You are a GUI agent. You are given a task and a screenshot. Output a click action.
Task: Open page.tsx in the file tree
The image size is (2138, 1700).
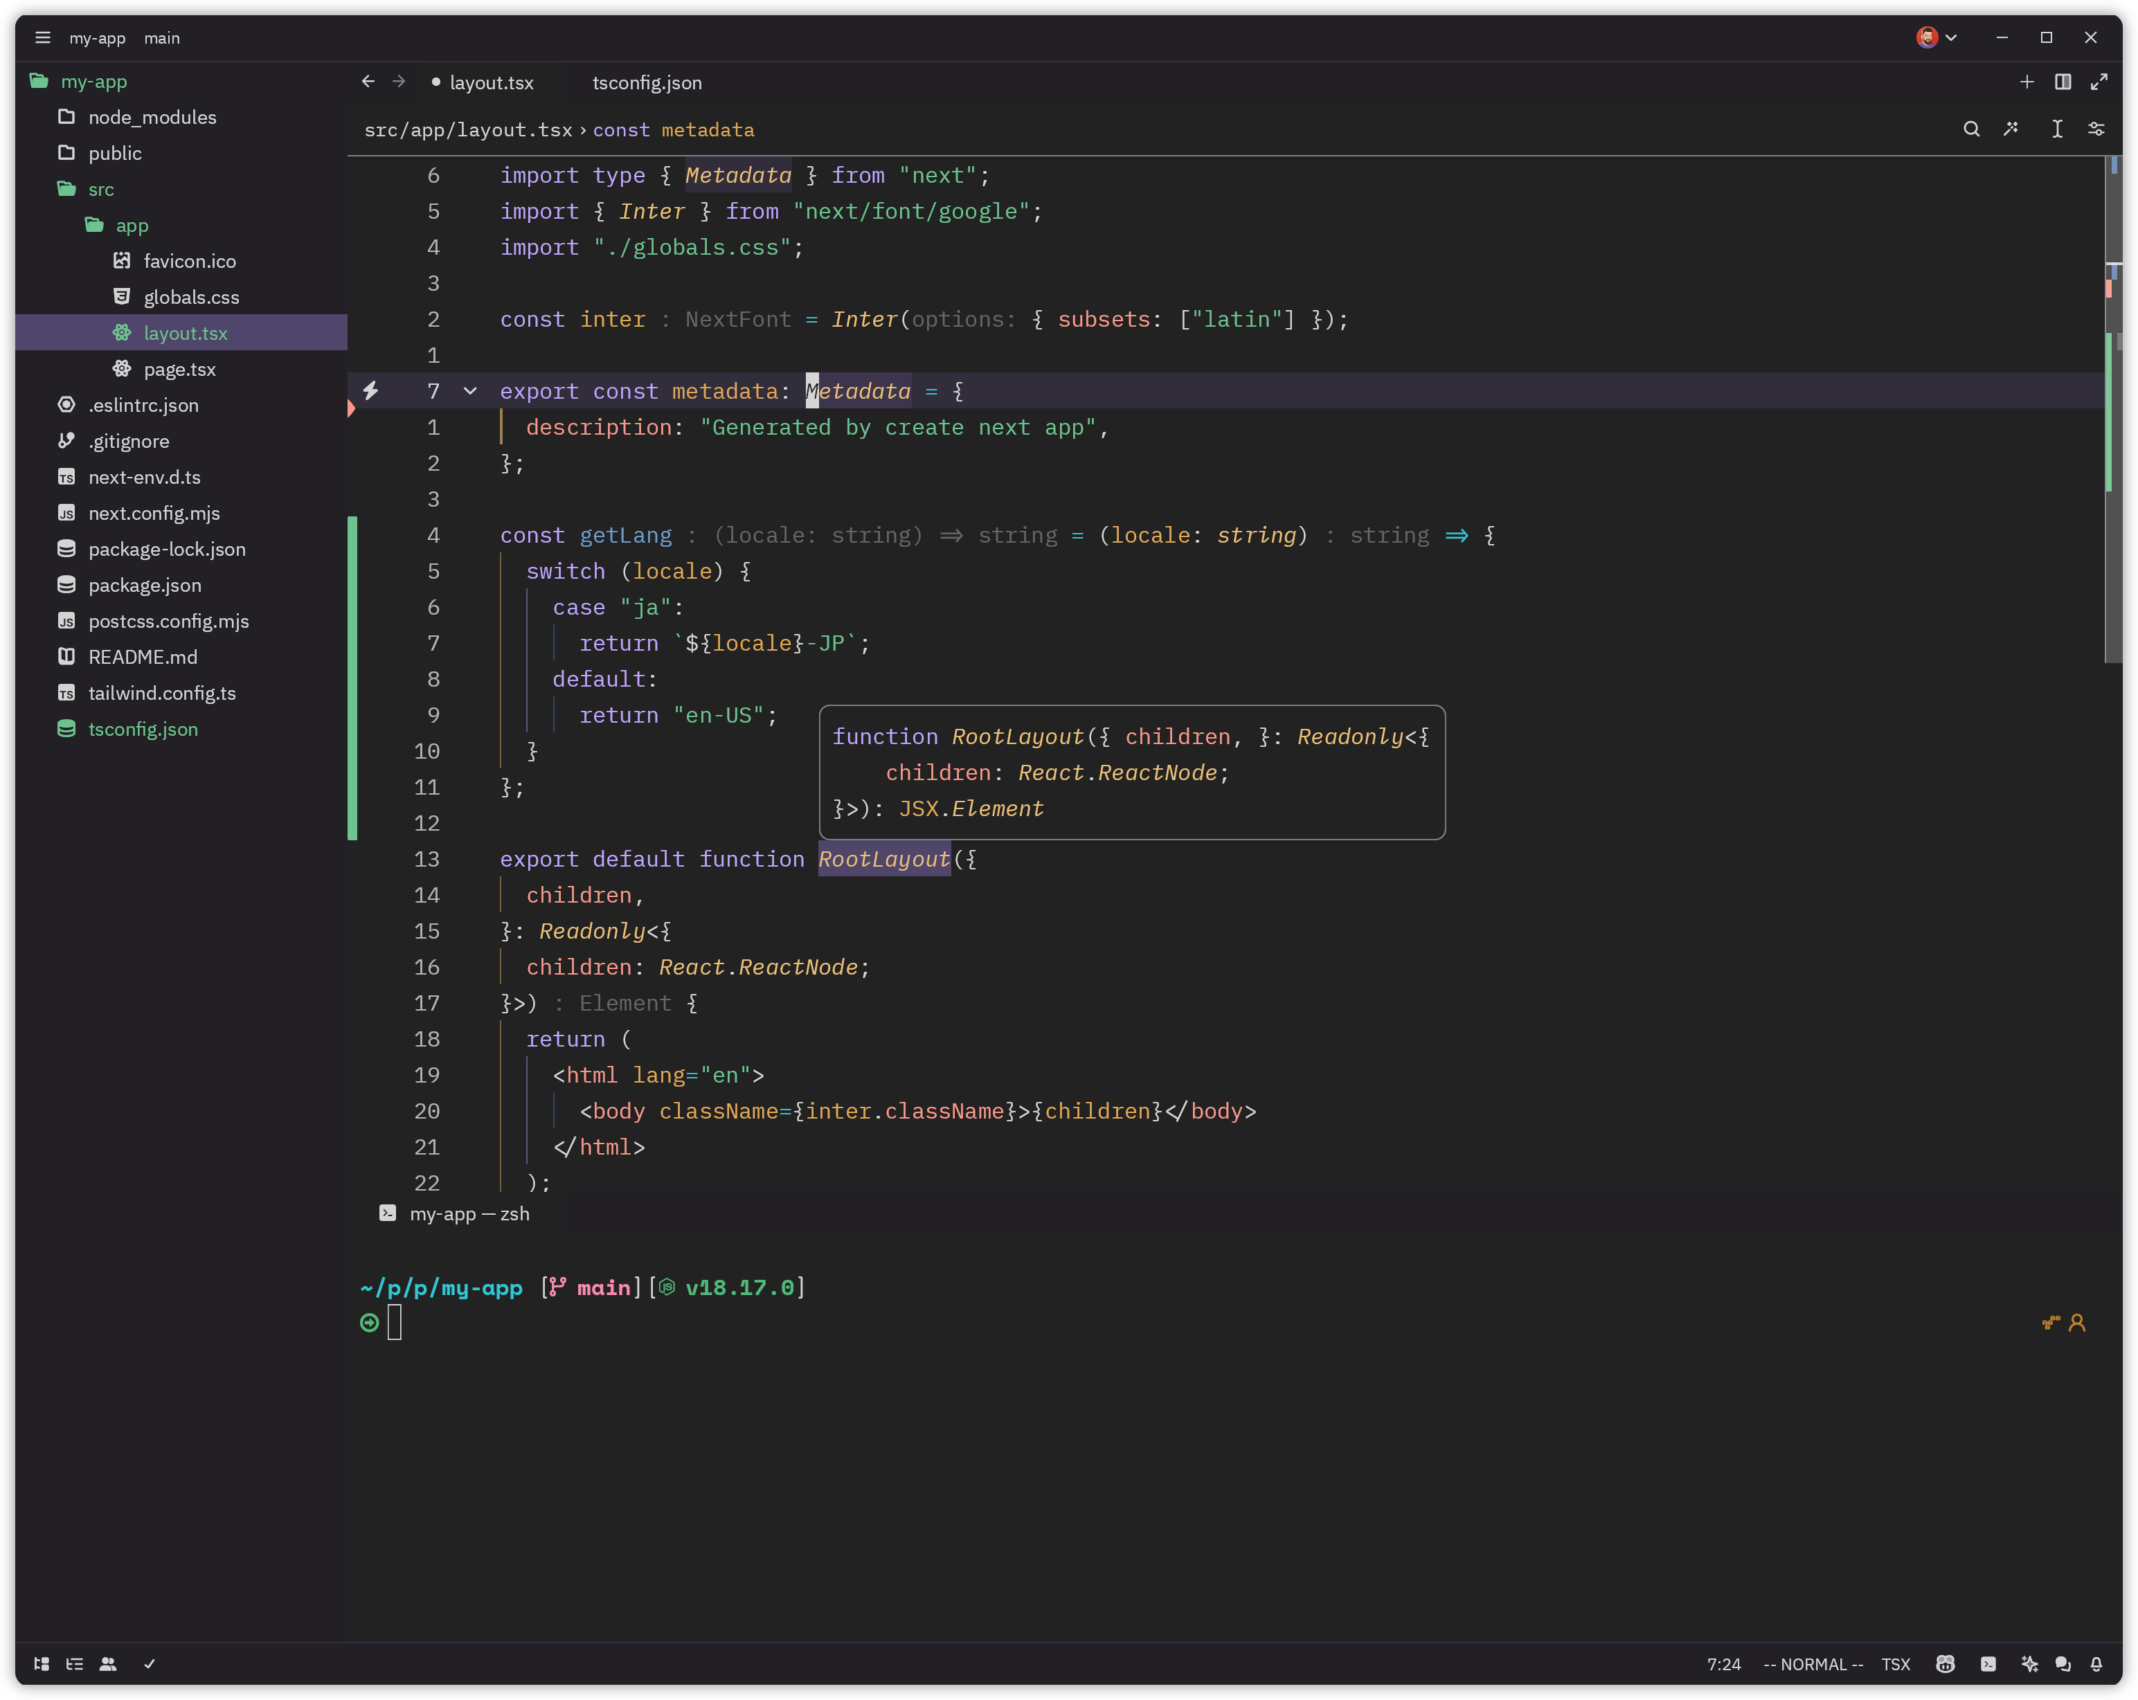point(179,369)
